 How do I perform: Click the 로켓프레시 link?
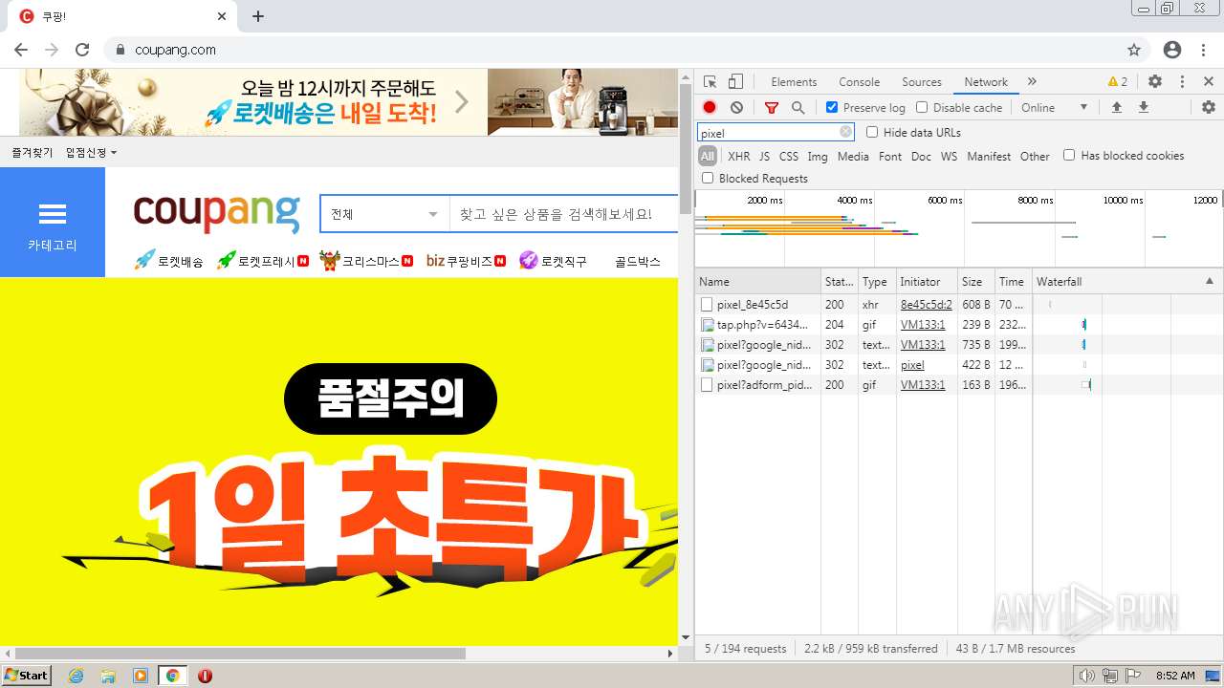pos(263,261)
